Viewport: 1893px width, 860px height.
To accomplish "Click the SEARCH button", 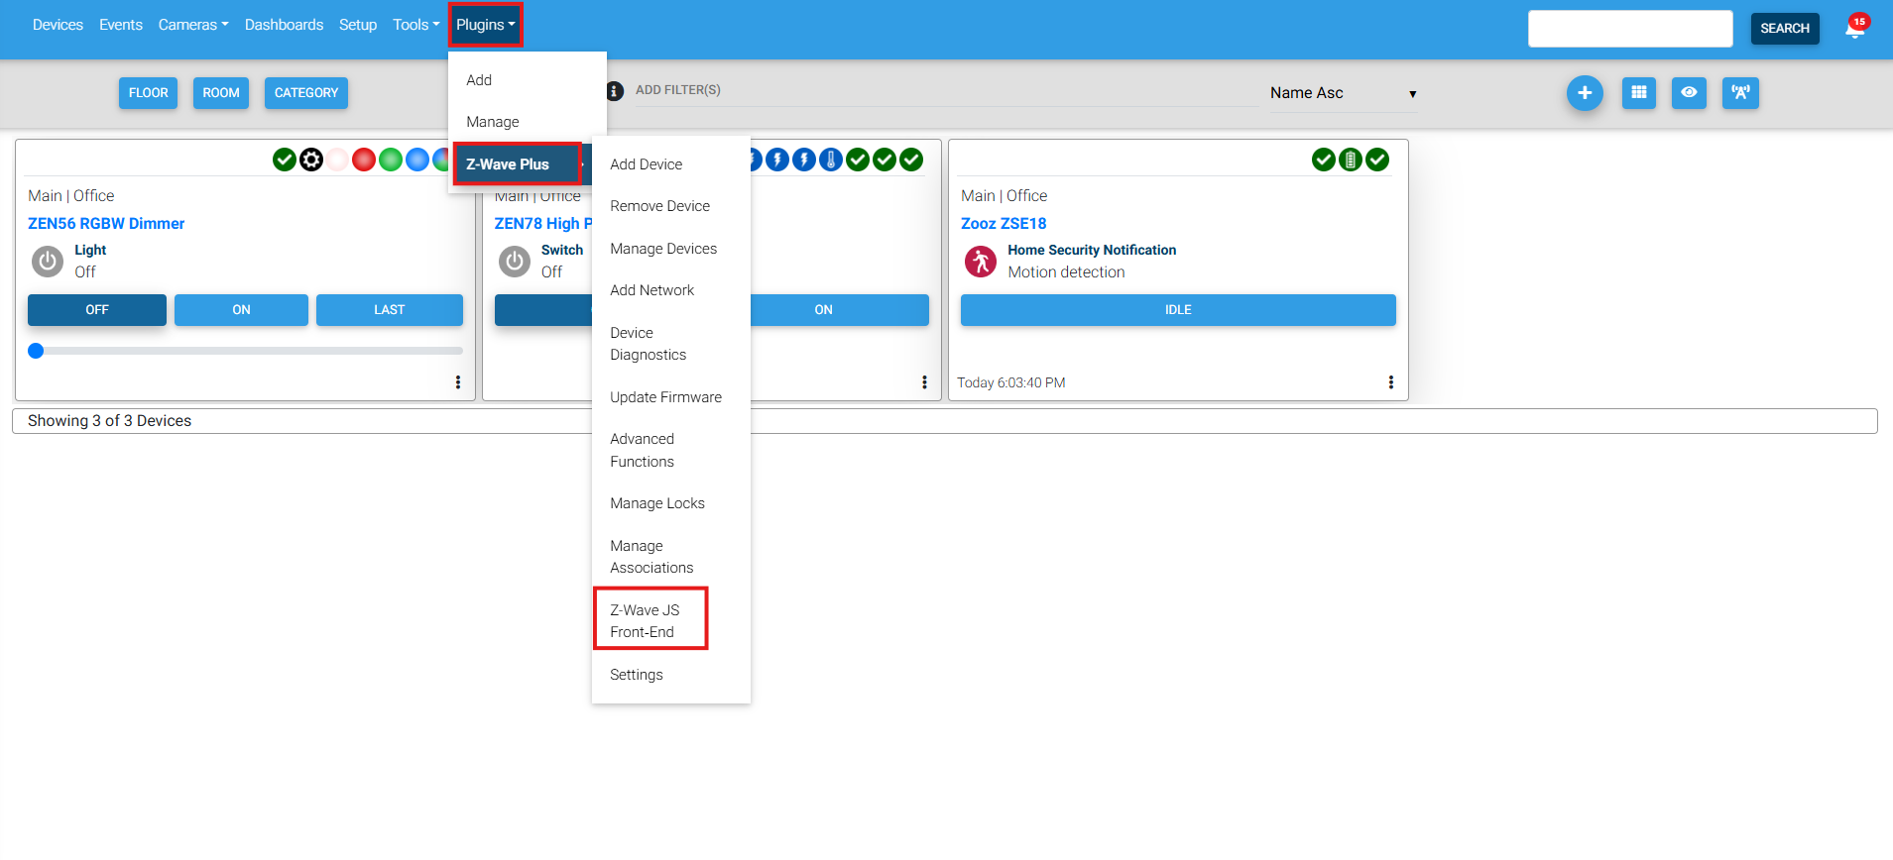I will click(1785, 29).
